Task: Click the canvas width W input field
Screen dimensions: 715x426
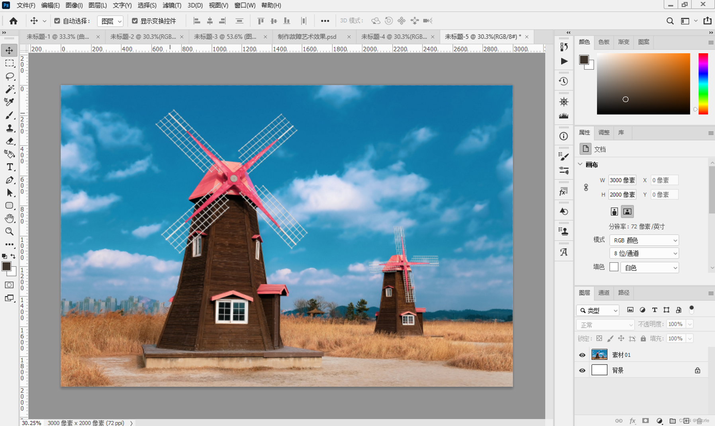Action: tap(622, 180)
